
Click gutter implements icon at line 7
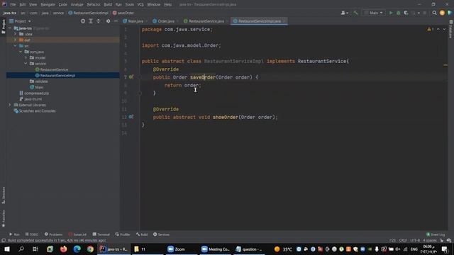tap(131, 77)
